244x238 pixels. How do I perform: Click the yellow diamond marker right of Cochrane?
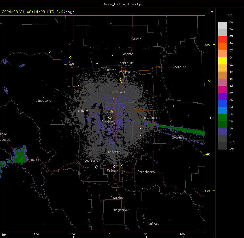(x=96, y=167)
